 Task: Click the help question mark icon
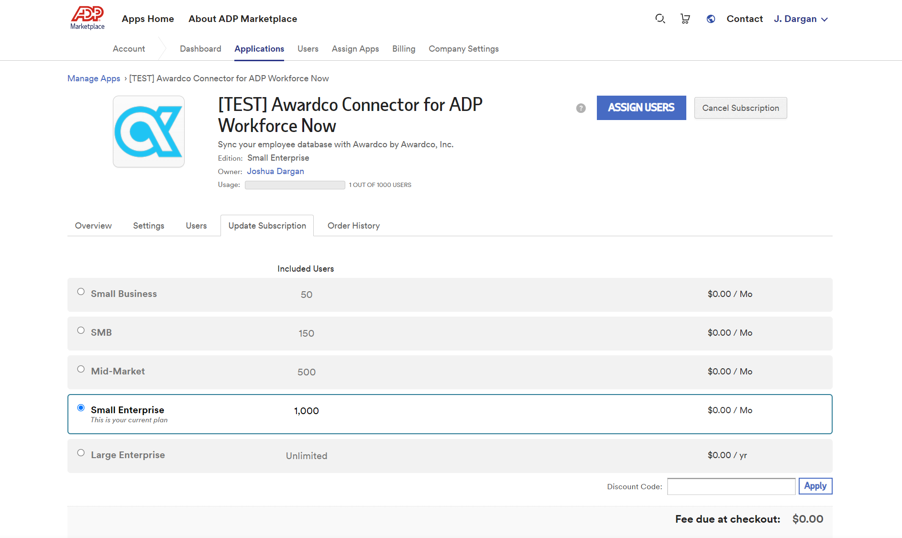point(581,108)
